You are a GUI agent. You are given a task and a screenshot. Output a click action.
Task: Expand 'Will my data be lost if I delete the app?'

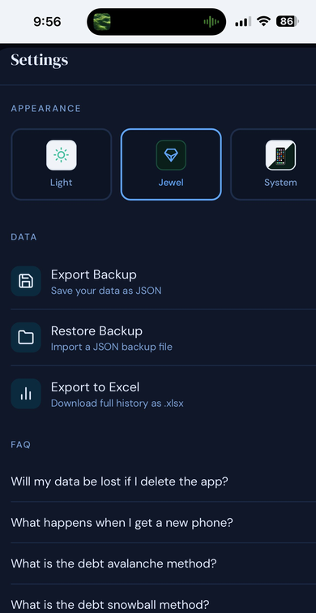(164, 481)
